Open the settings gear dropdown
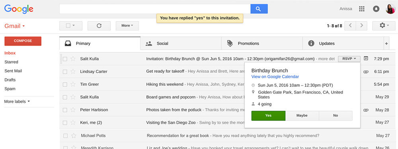The width and height of the screenshot is (398, 149). pos(384,25)
